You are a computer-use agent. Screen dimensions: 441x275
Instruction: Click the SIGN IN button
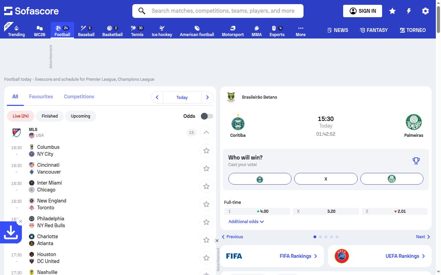tap(363, 11)
